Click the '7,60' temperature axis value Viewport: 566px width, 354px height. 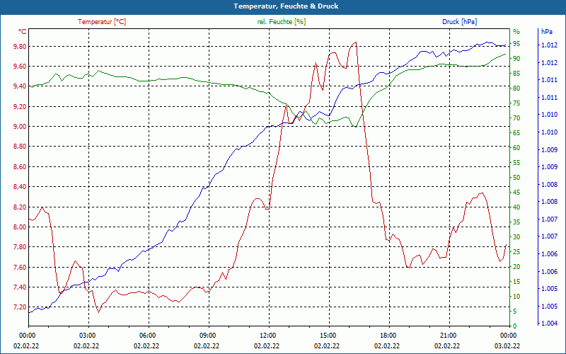(21, 268)
